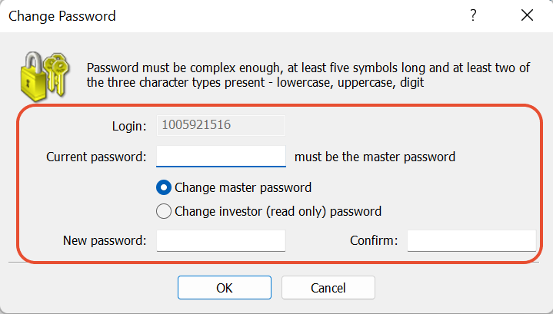The height and width of the screenshot is (314, 553).
Task: Click the yellow padlock icon
Action: pos(34,76)
